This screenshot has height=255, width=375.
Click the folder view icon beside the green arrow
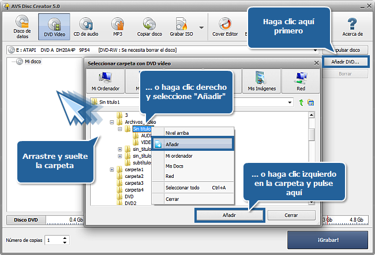coord(310,102)
